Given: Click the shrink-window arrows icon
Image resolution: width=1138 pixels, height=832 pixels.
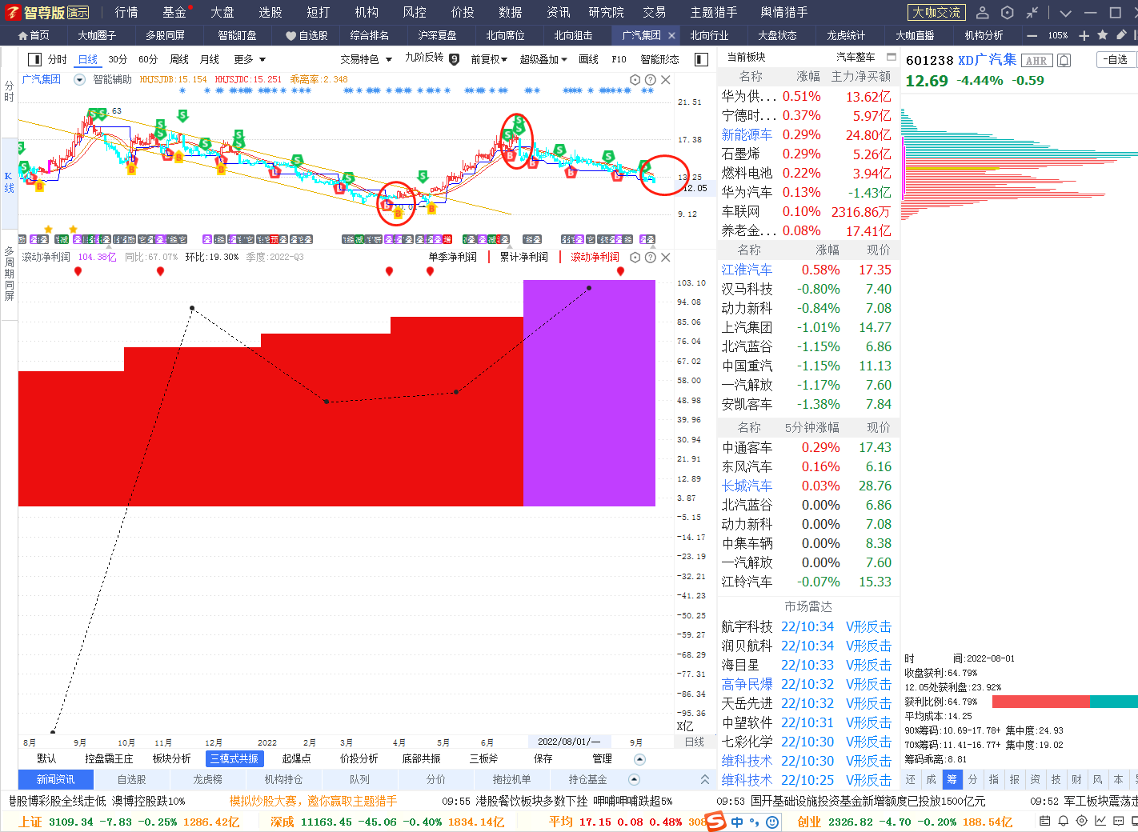Looking at the screenshot, I should pyautogui.click(x=1032, y=13).
